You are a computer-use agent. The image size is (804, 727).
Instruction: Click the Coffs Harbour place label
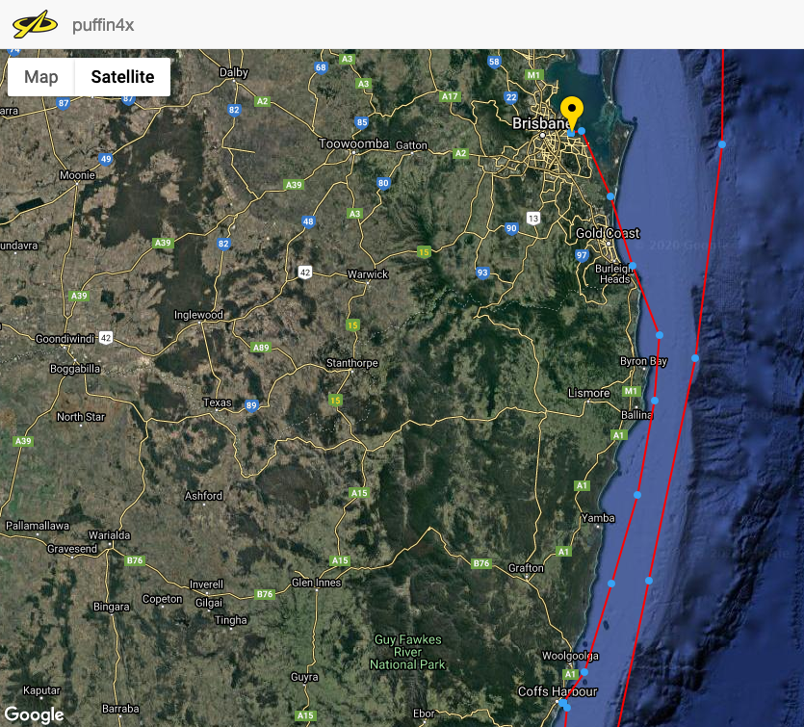(558, 691)
